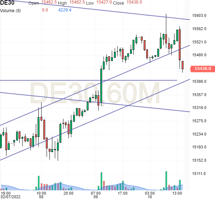Select the 20:00 time axis label
Screen dimensions: 215x200
(x=68, y=193)
